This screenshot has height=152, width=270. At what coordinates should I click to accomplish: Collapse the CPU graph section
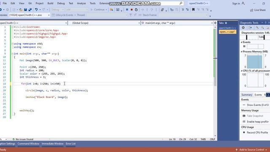click(242, 71)
